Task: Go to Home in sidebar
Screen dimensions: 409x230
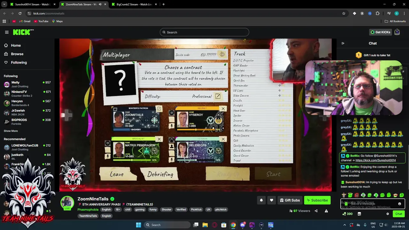Action: (x=12, y=45)
